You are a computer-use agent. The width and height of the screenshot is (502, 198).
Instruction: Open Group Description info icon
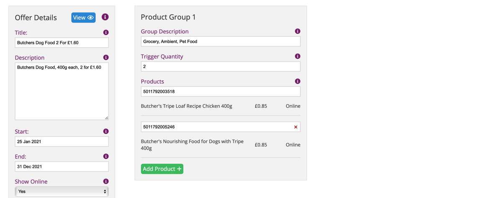[297, 31]
